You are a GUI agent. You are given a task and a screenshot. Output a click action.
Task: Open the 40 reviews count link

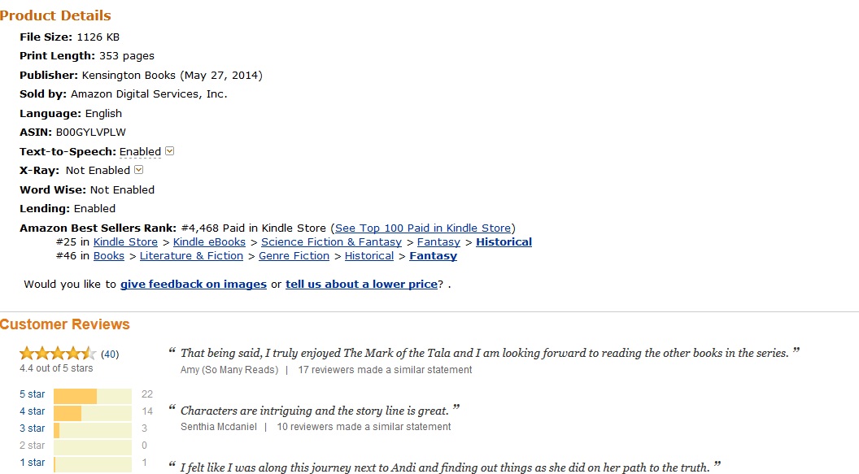click(x=110, y=354)
